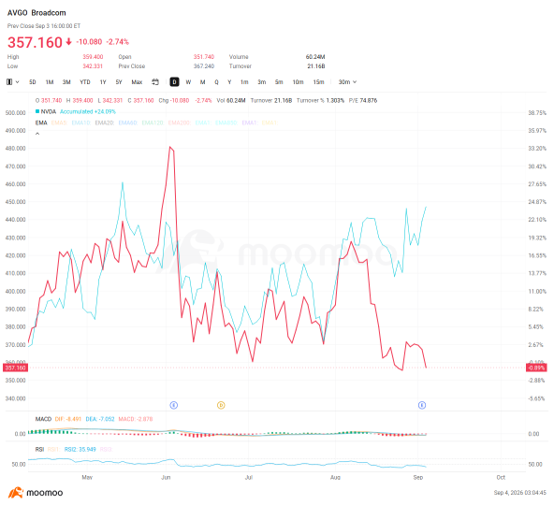This screenshot has width=554, height=505.
Task: Click the price down arrow icon
Action: 69,42
